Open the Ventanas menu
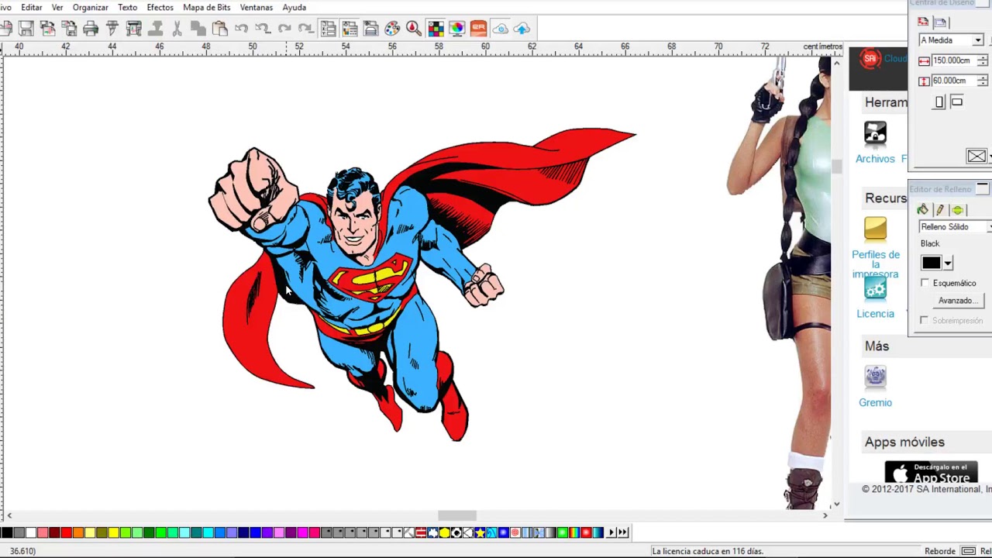992x558 pixels. pyautogui.click(x=257, y=8)
